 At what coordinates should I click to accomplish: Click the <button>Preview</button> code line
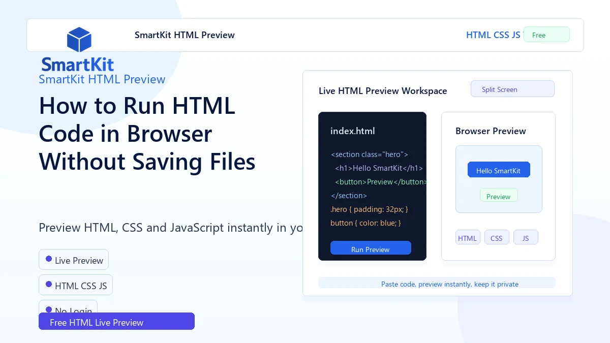(x=380, y=181)
